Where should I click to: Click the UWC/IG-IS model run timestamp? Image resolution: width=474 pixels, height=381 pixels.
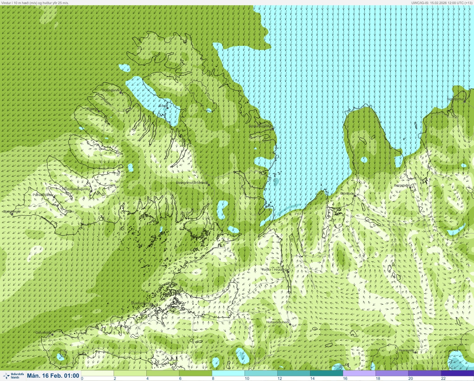[x=442, y=3]
